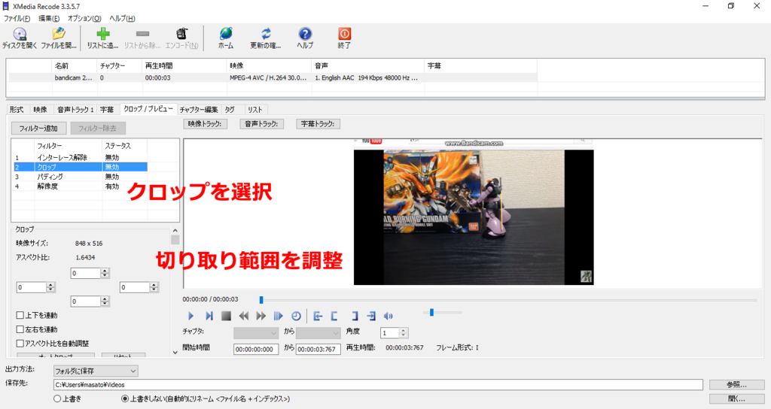Go to the start marker icon
The image size is (771, 409).
tap(318, 317)
